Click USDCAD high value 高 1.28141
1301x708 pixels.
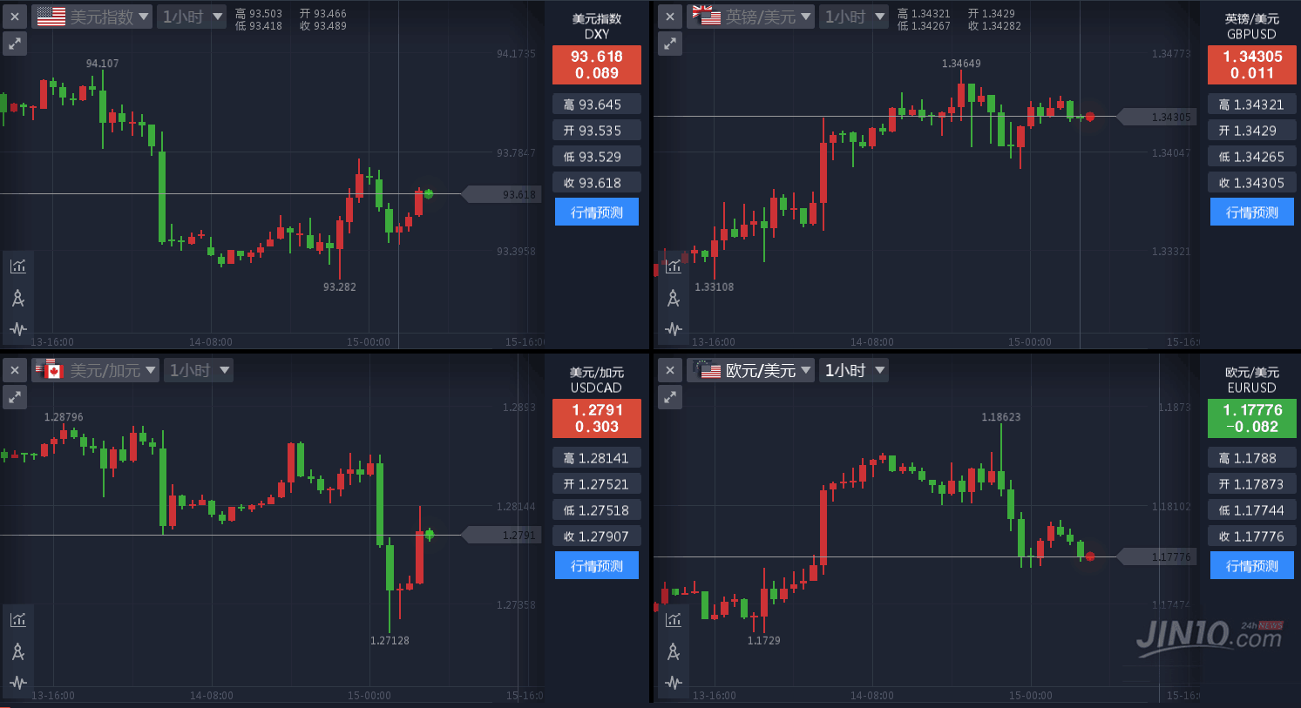597,458
